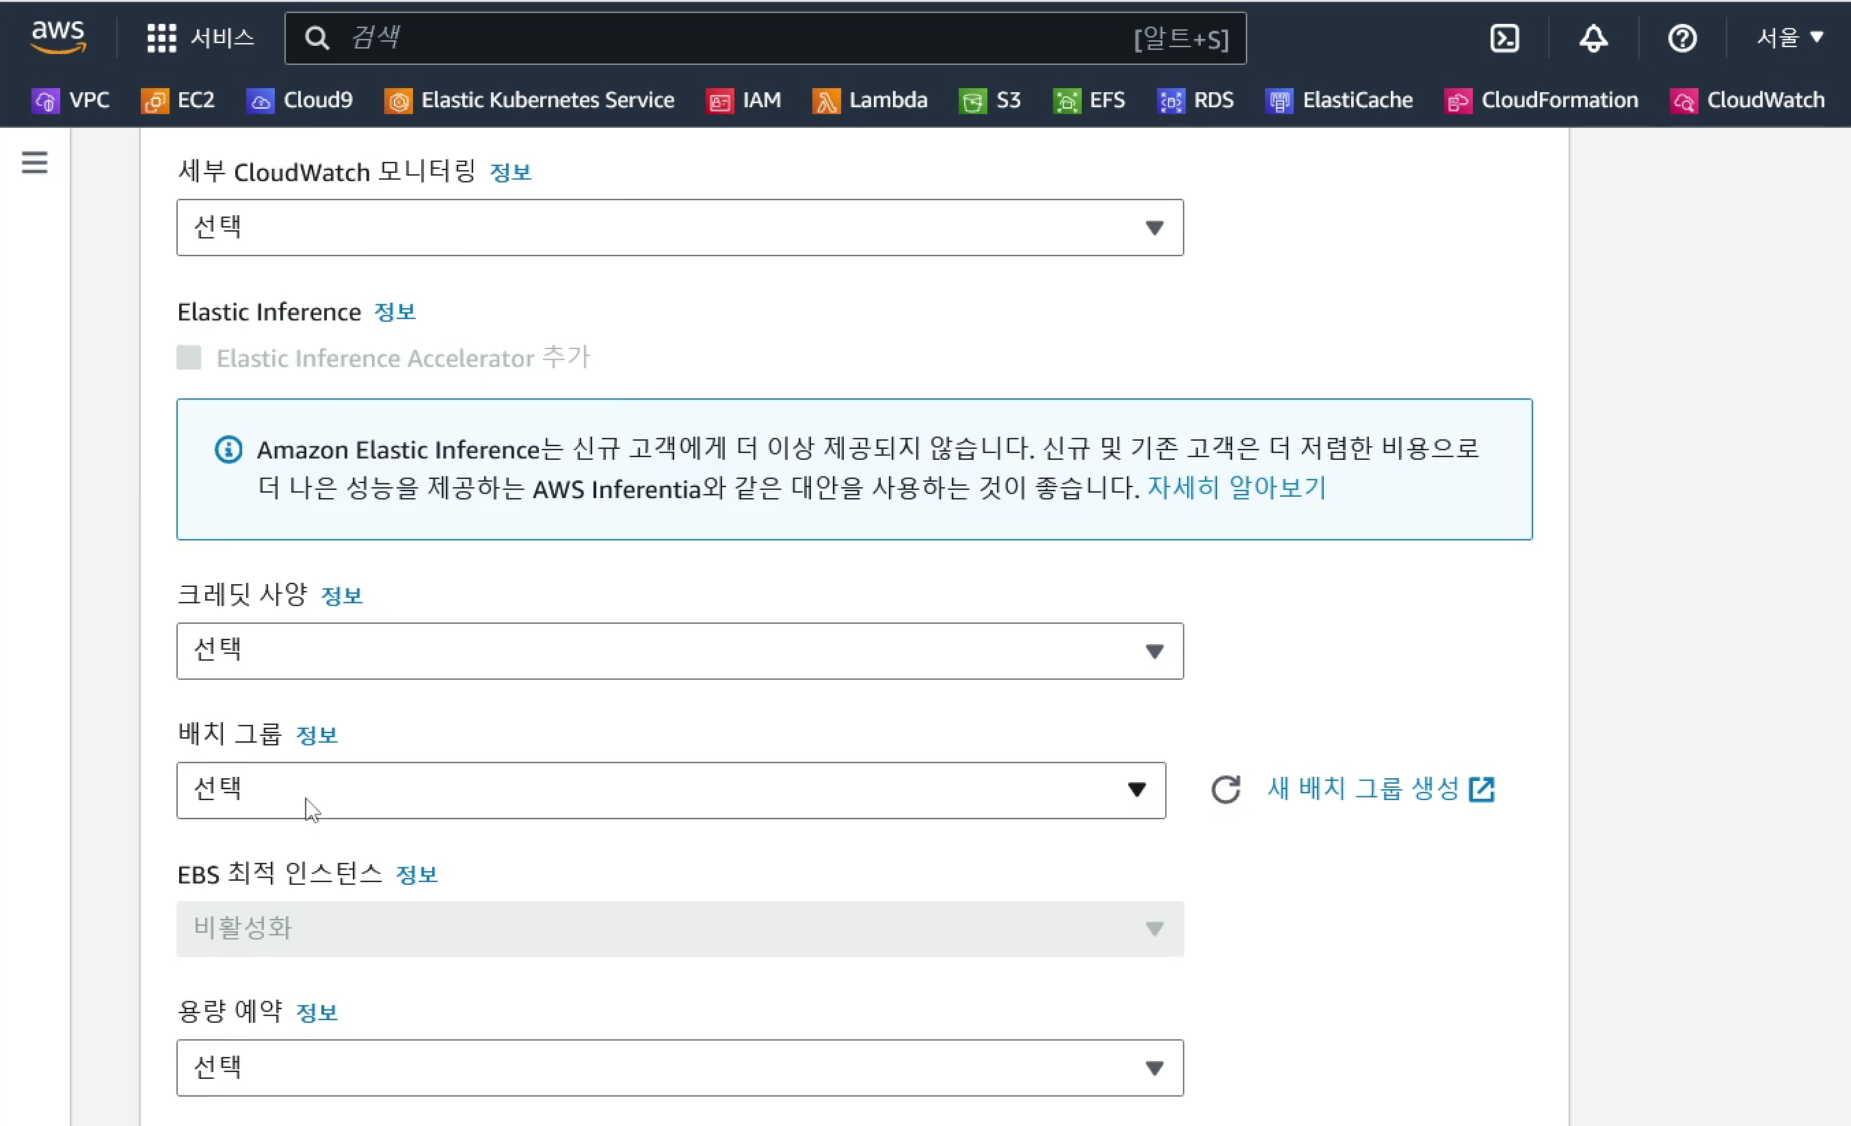Viewport: 1851px width, 1126px height.
Task: Open the hamburger side navigation menu
Action: (35, 162)
